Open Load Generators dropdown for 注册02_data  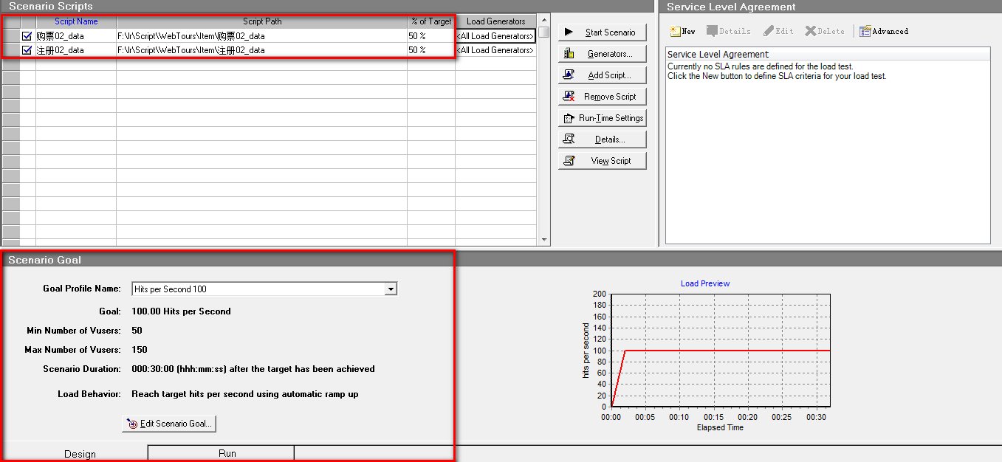[495, 50]
